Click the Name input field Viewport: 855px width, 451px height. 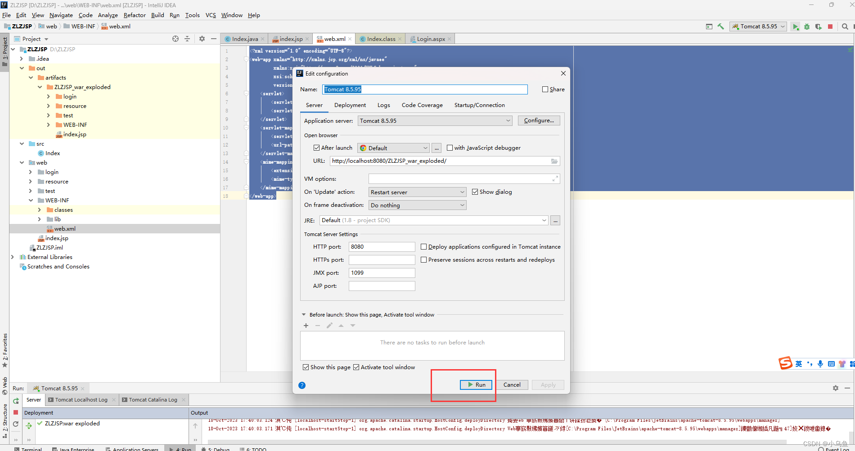click(x=425, y=89)
